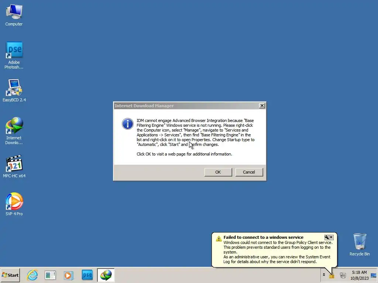Viewport: 378px width, 283px height.
Task: Click the blue information icon in the dialog
Action: [x=127, y=124]
